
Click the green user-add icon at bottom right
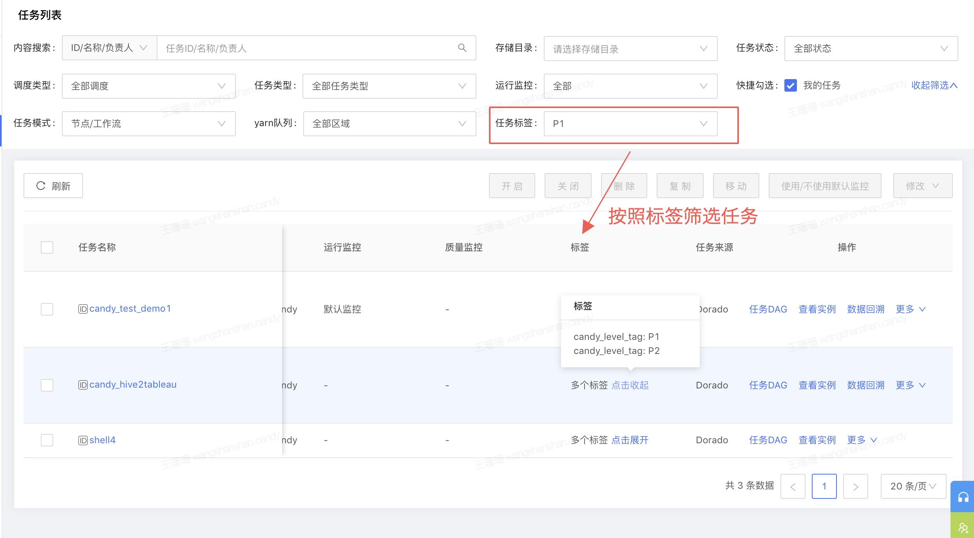tap(963, 527)
